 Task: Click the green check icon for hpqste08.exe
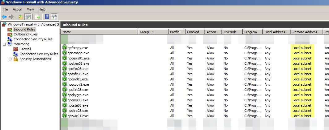(65, 105)
